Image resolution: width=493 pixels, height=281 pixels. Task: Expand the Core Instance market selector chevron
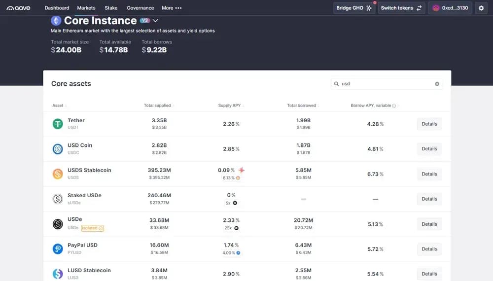coord(155,21)
